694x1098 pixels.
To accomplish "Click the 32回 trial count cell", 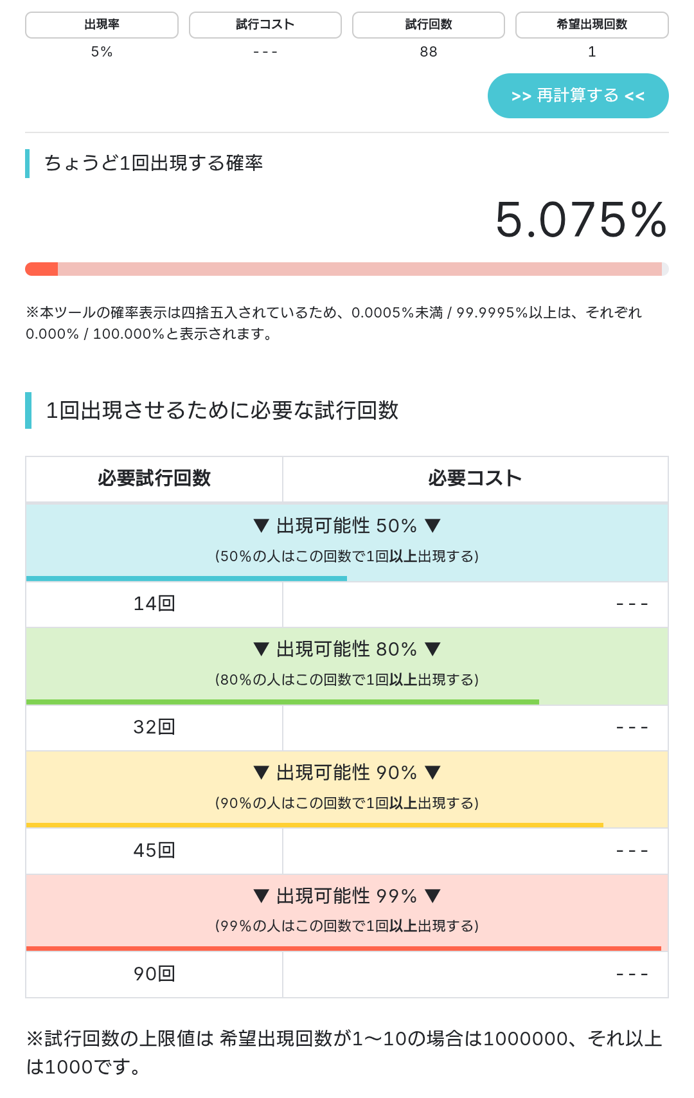I will point(154,727).
